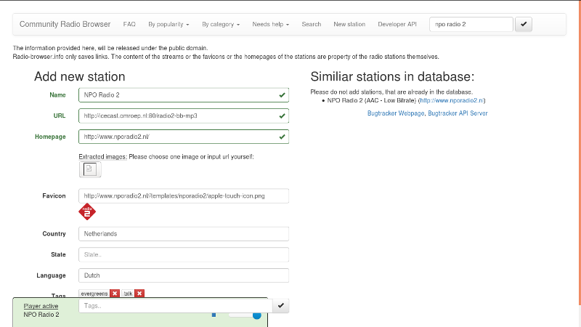Open the Needs help dropdown

(x=270, y=24)
